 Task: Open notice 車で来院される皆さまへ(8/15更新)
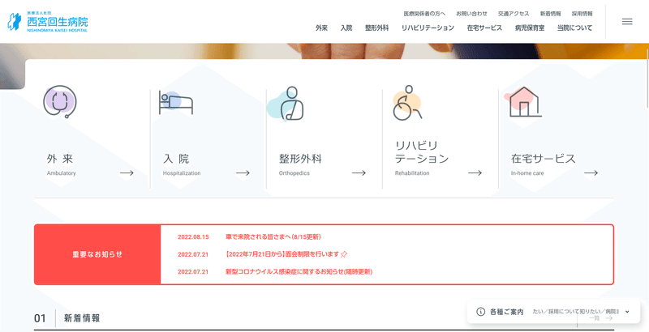tap(273, 237)
